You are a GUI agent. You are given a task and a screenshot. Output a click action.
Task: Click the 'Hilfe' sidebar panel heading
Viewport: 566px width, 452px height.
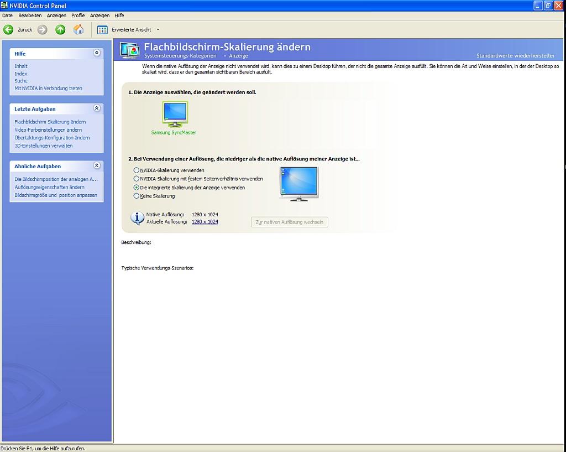20,54
